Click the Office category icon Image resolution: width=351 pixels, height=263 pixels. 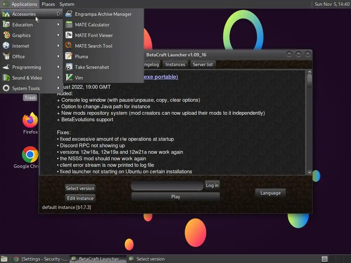6,56
